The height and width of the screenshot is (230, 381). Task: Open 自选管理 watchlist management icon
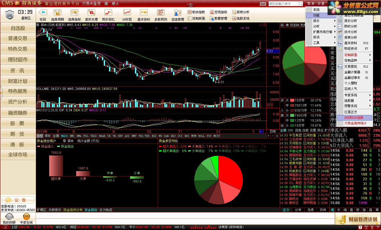[178, 13]
